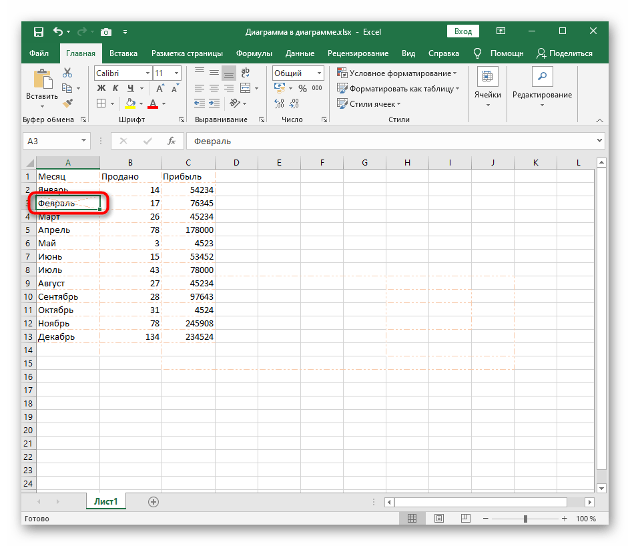Click the add new sheet plus icon

(x=153, y=501)
